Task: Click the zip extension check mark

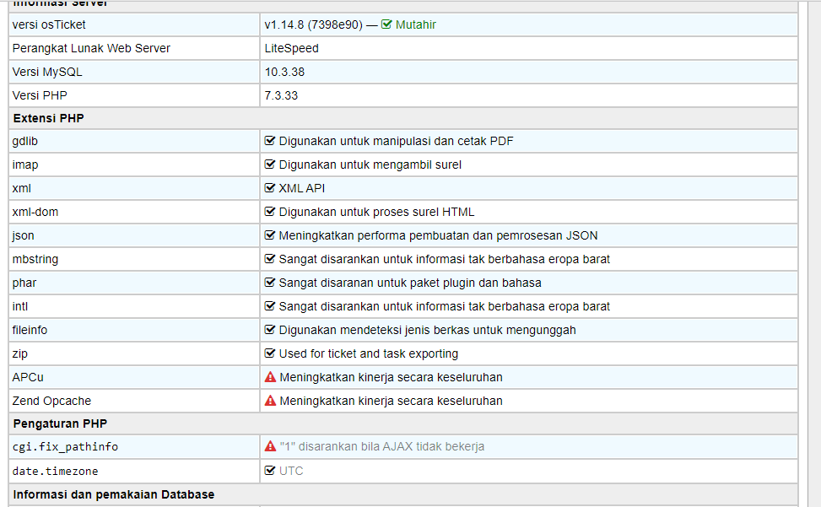Action: [270, 353]
